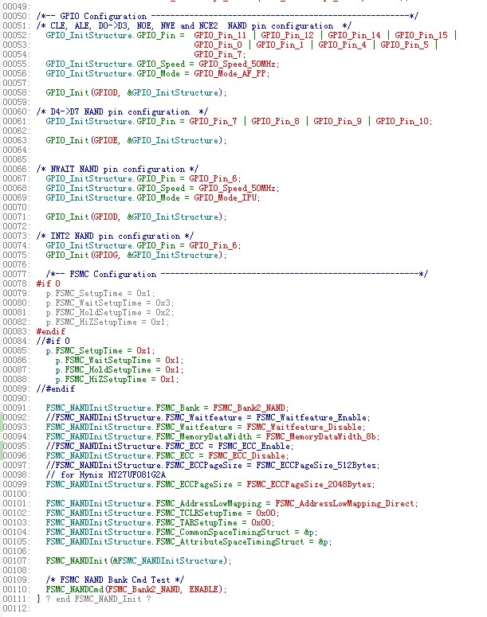
Task: Click the FSMC_Waitfeature_Disable value
Action: pos(304,427)
